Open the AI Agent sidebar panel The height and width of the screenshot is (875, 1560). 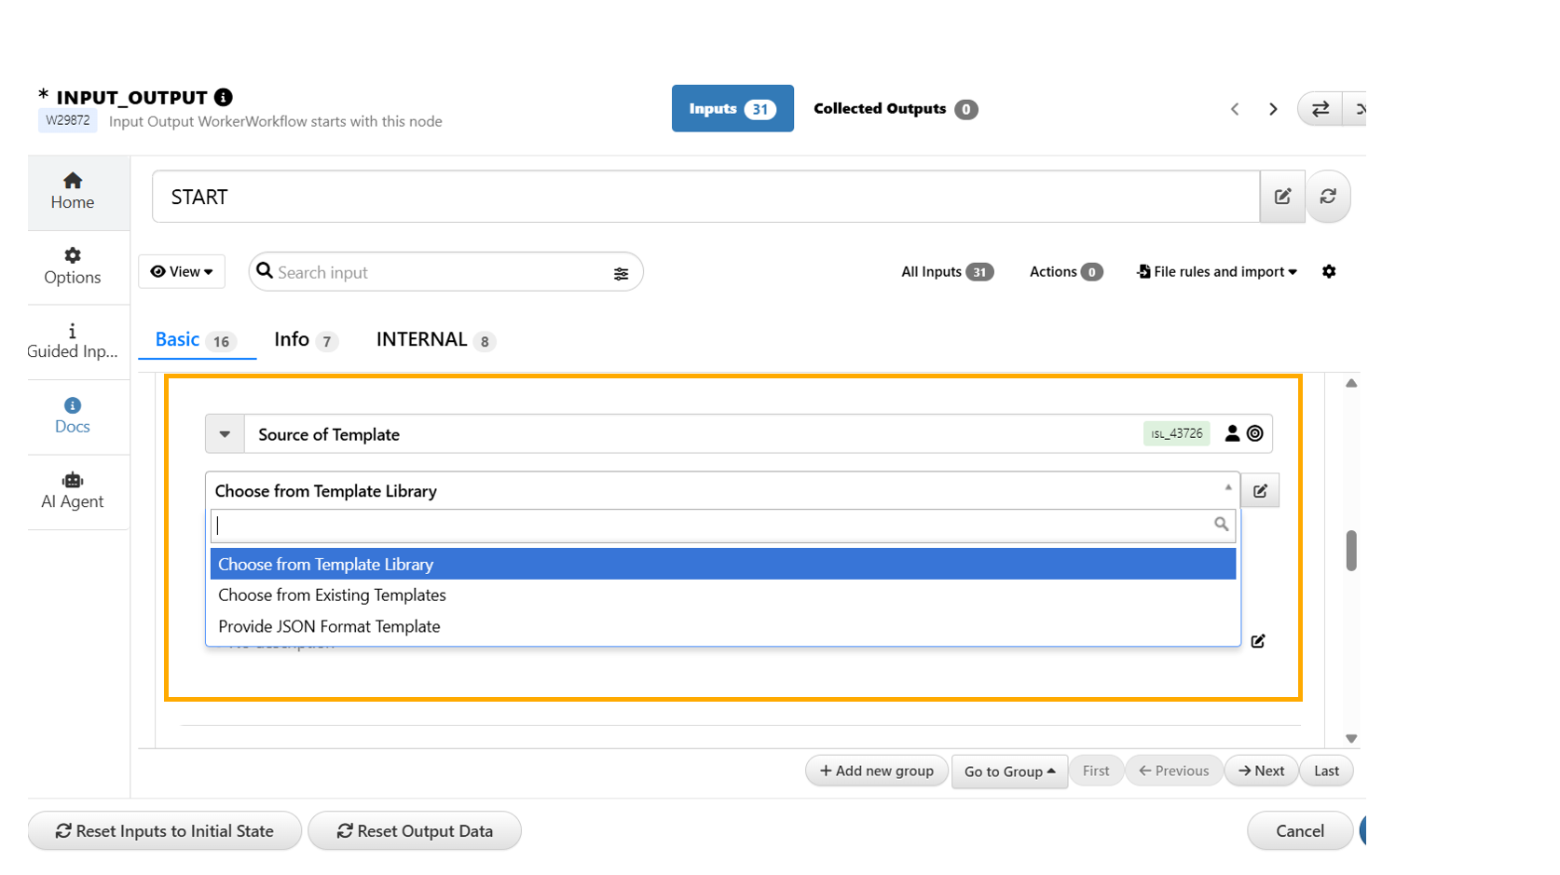pyautogui.click(x=73, y=491)
